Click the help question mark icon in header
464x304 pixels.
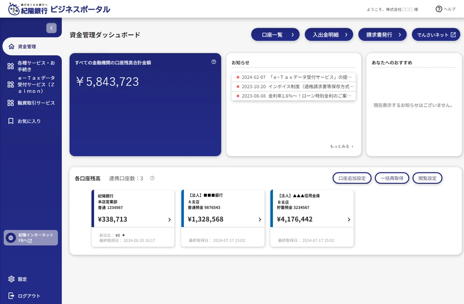(439, 9)
